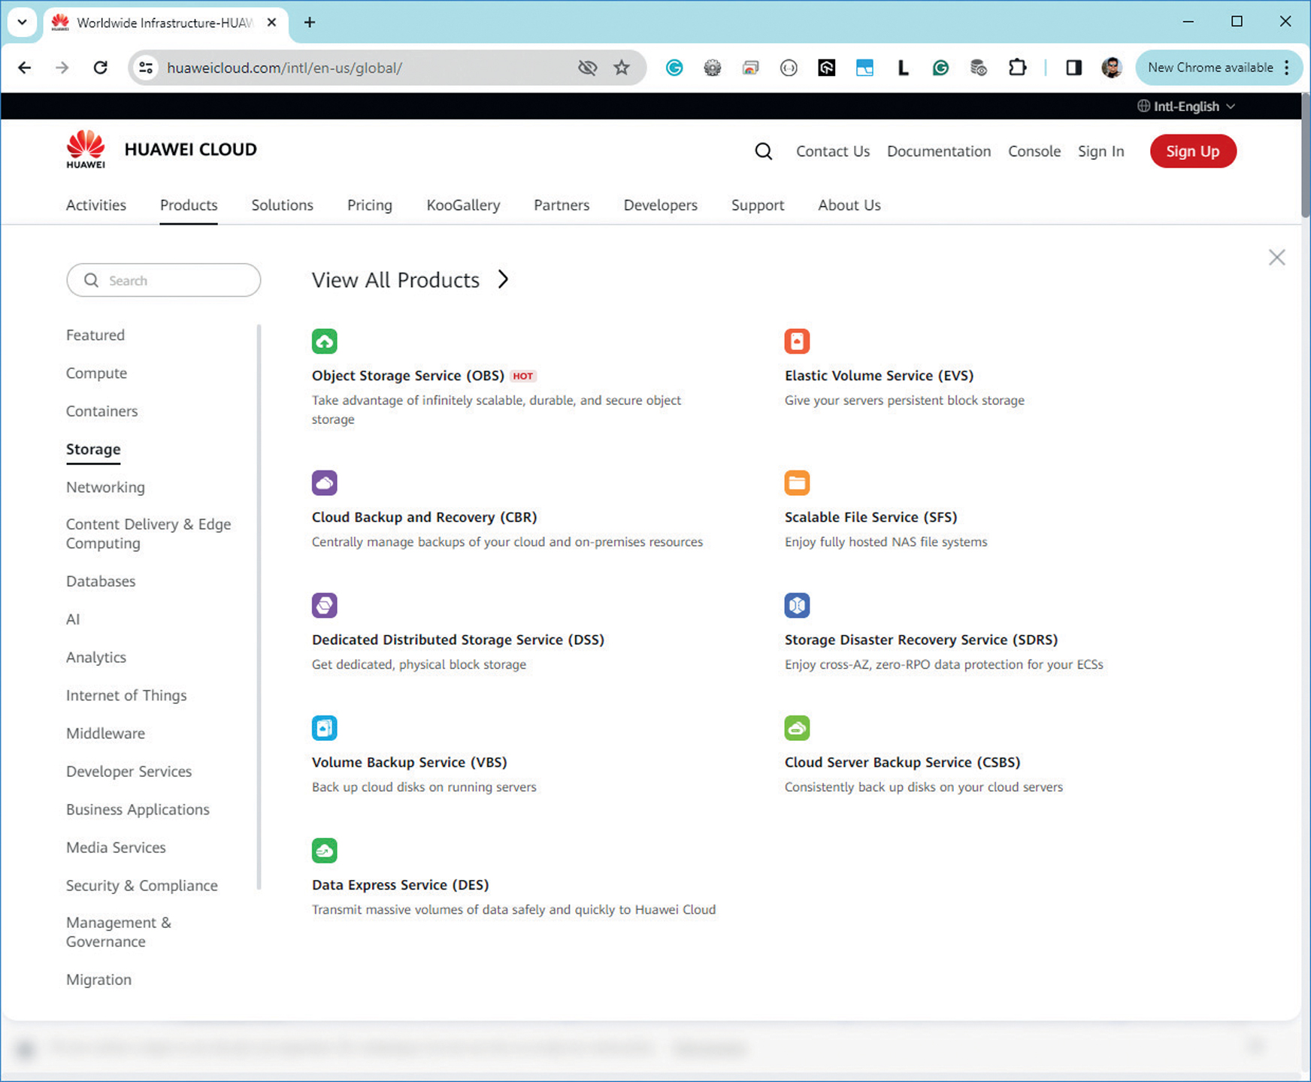Select the Featured category
The image size is (1311, 1082).
click(95, 335)
